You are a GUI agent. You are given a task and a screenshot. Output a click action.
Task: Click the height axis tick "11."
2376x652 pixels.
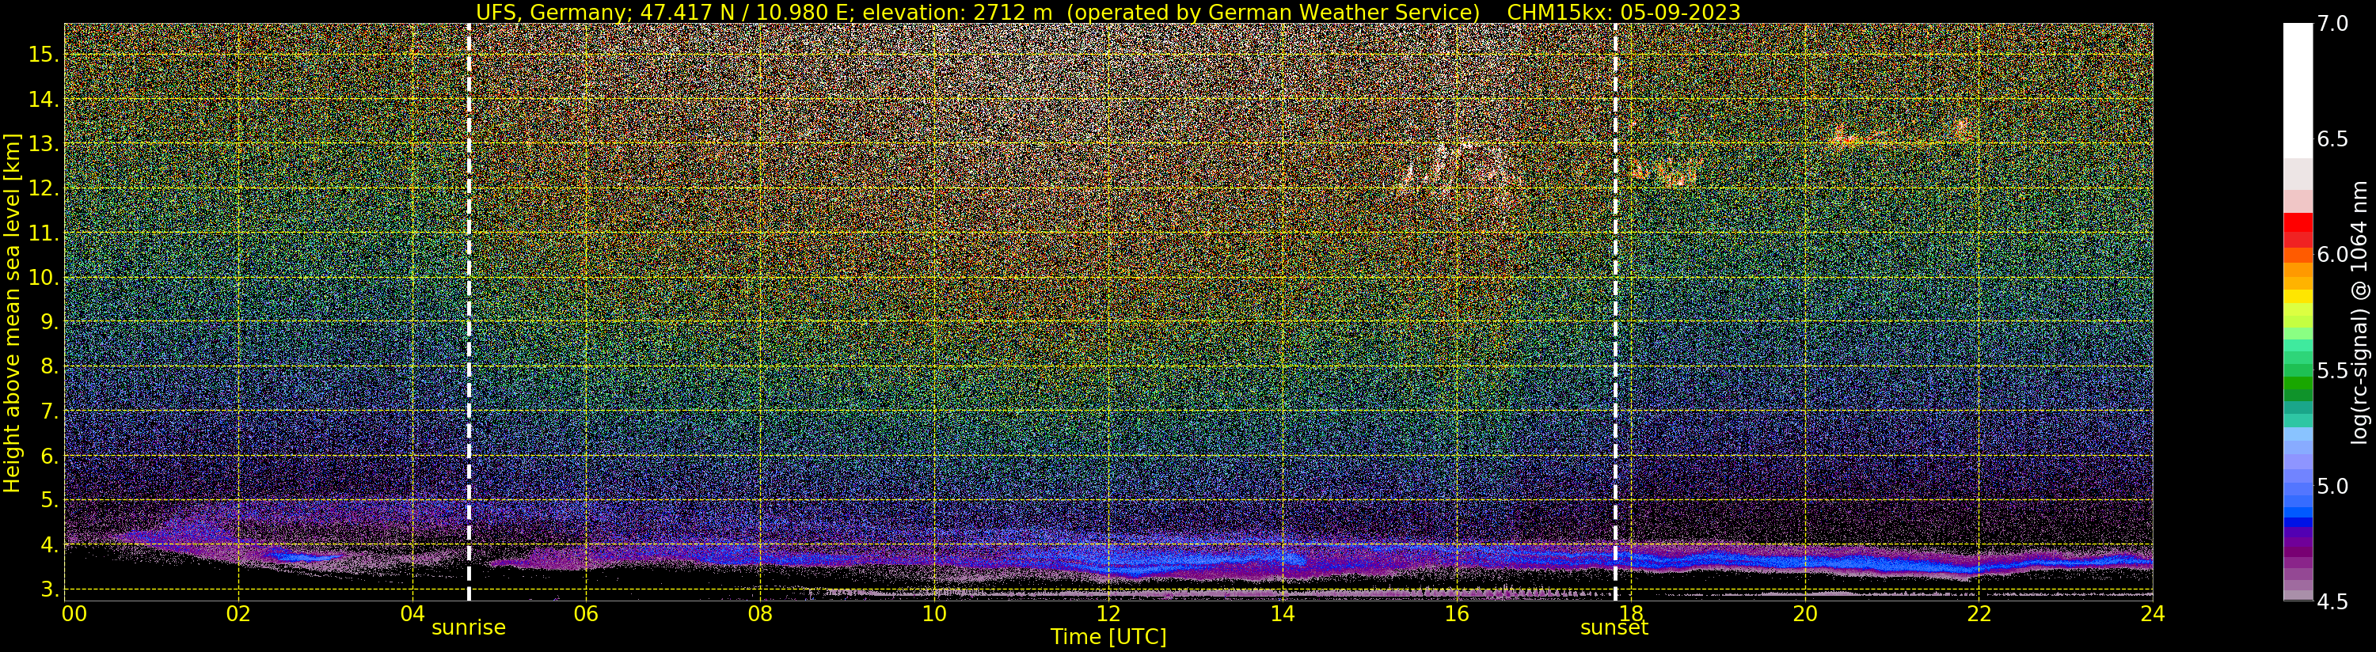[43, 233]
